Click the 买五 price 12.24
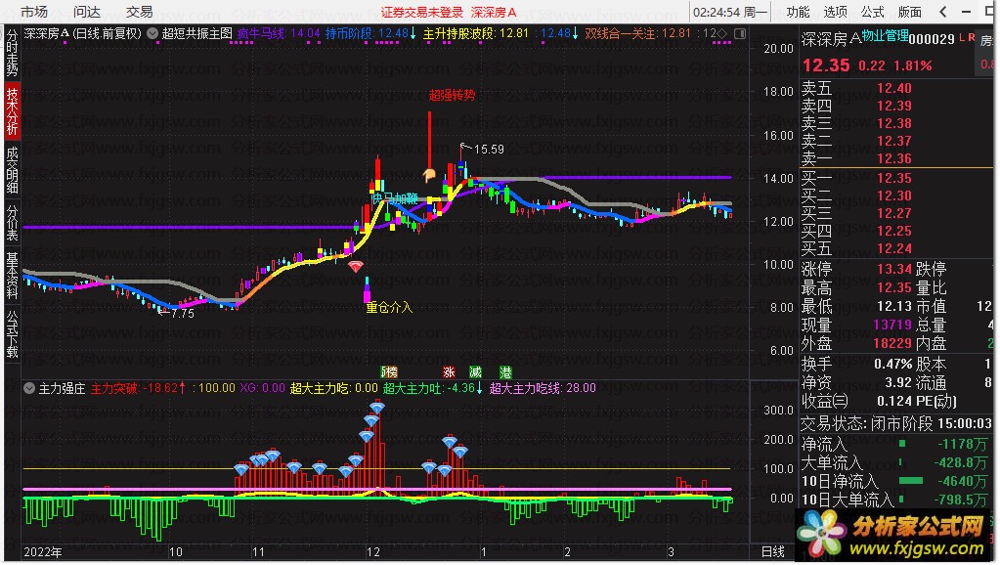1000x565 pixels. 894,248
